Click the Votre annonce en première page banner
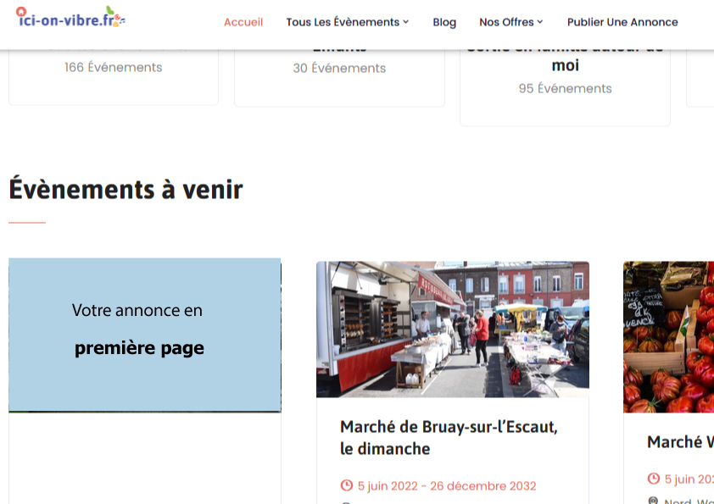Viewport: 714px width, 504px height. point(145,335)
